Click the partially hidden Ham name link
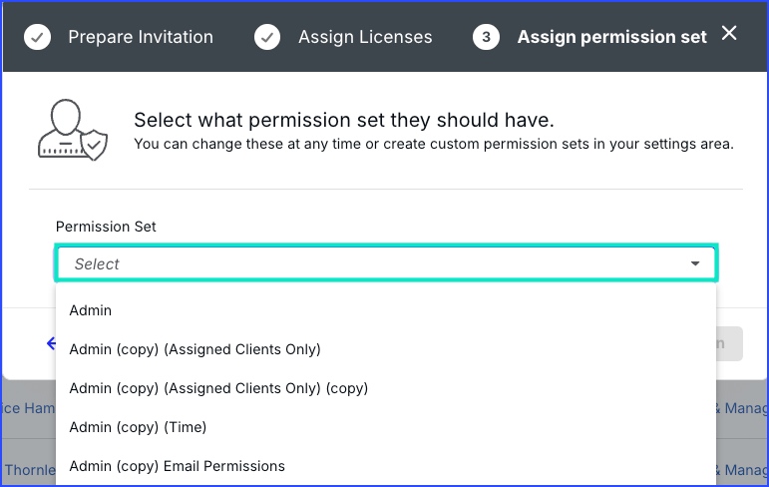Viewport: 769px width, 487px height. [x=28, y=408]
